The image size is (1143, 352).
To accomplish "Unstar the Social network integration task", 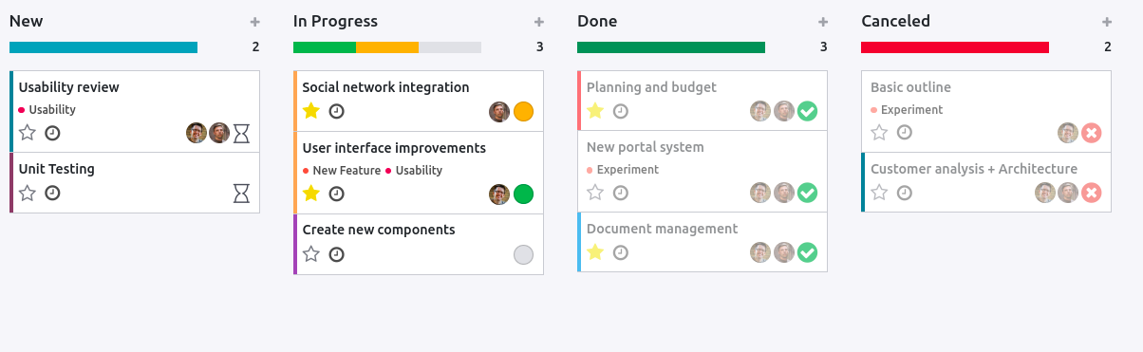I will [311, 111].
